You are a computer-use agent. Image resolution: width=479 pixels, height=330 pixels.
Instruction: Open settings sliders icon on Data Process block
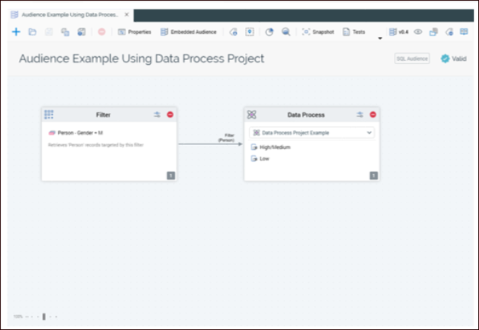tap(360, 115)
